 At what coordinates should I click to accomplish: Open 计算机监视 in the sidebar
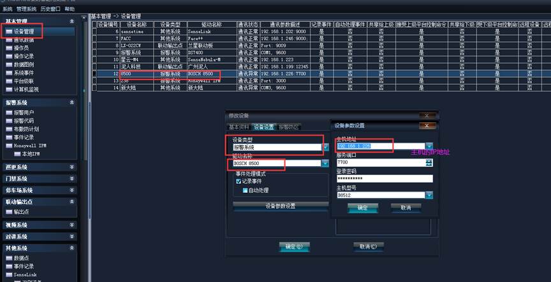[26, 90]
